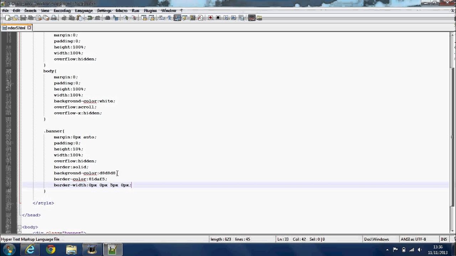This screenshot has height=256, width=456.
Task: Close the index5.html tab
Action: point(30,28)
